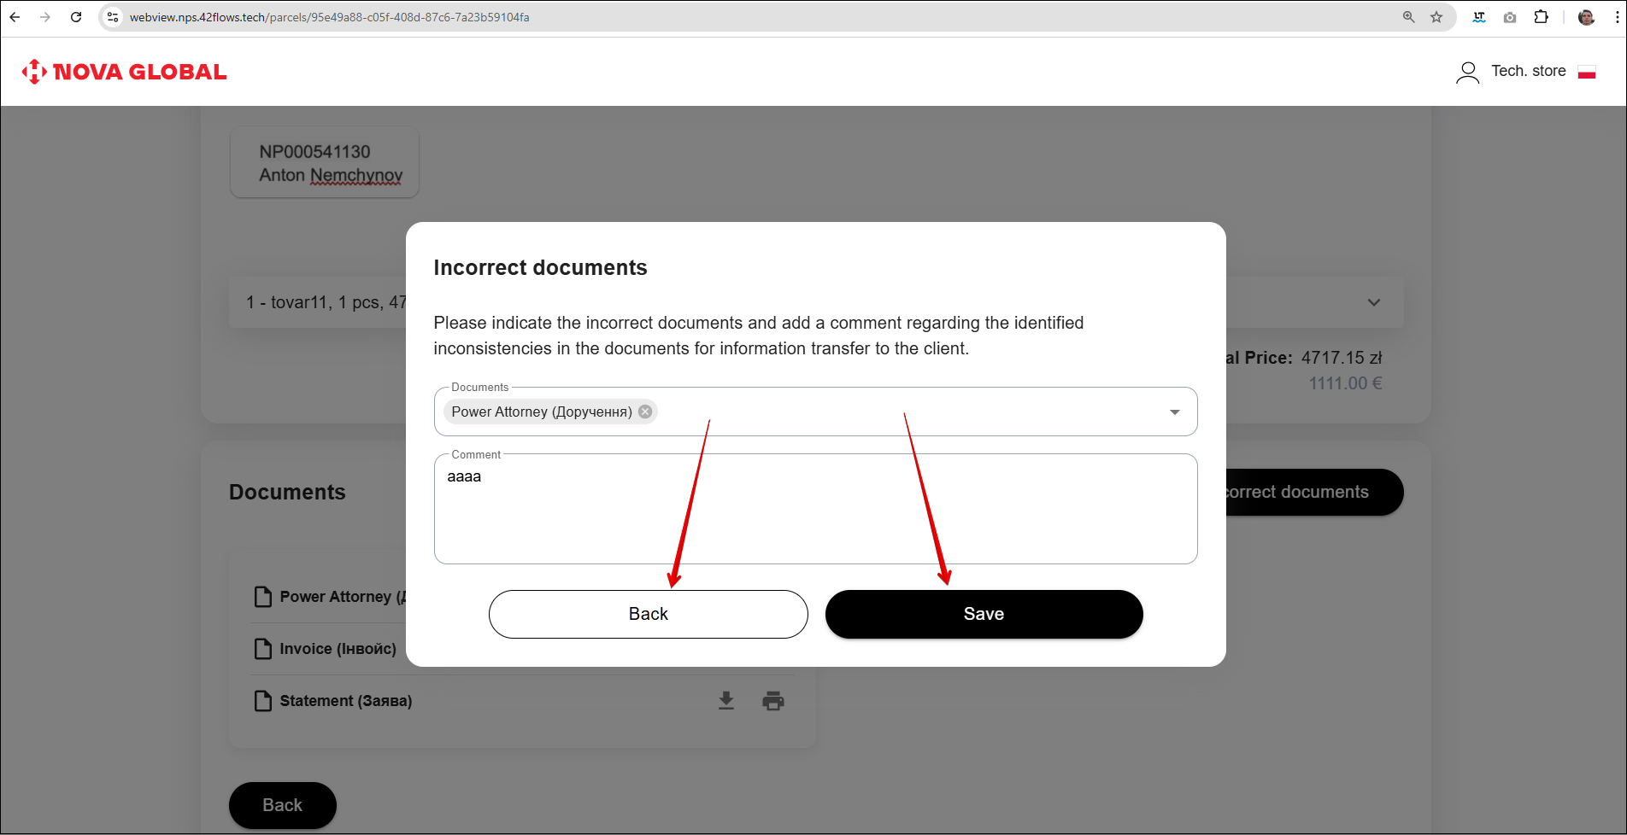This screenshot has width=1627, height=835.
Task: Open the Documents dropdown arrow
Action: 1174,412
